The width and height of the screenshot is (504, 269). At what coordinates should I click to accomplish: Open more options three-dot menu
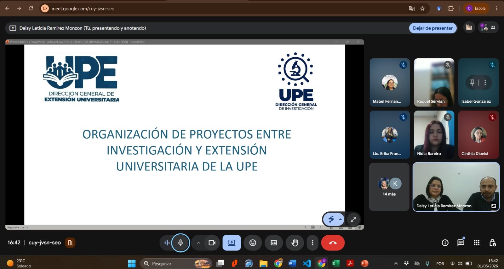click(x=312, y=243)
